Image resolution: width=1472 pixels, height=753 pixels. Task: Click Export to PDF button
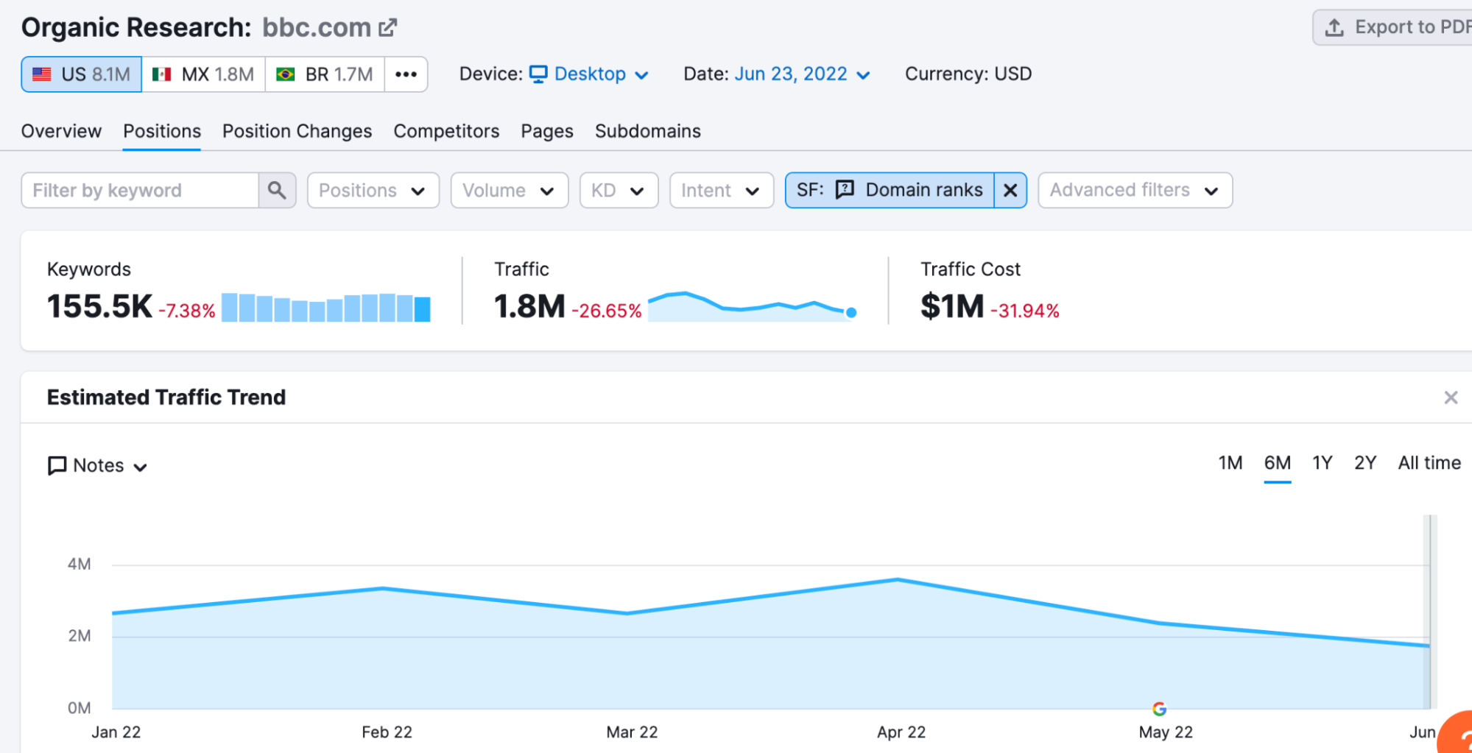point(1394,27)
